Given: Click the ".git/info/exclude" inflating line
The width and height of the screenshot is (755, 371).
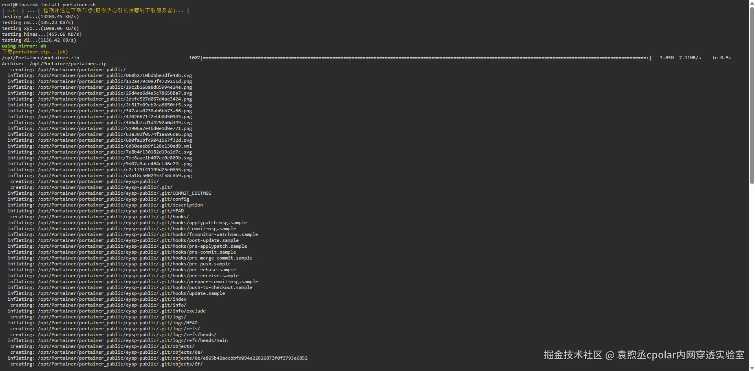Looking at the screenshot, I should point(107,311).
